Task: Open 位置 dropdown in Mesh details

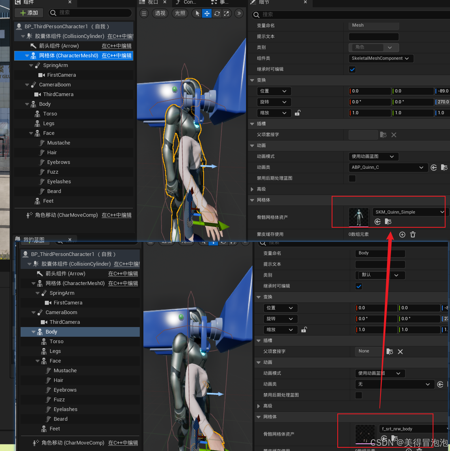Action: [273, 91]
